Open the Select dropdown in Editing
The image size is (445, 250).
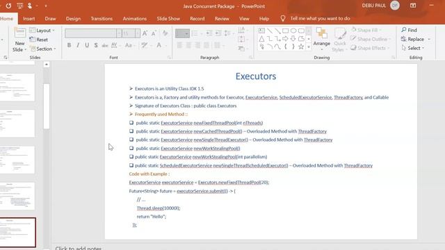coord(413,48)
